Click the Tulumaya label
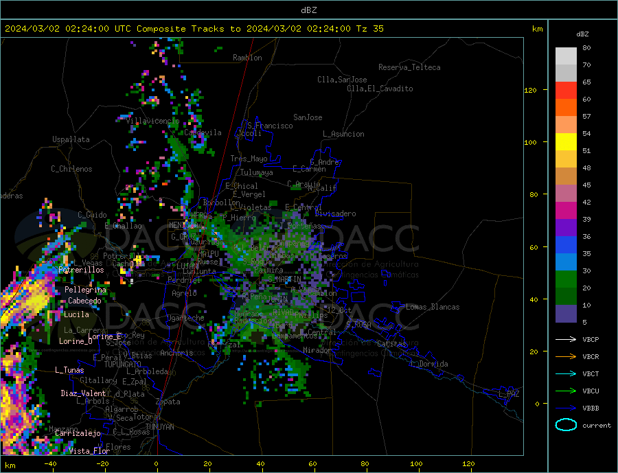This screenshot has width=618, height=473. (257, 172)
